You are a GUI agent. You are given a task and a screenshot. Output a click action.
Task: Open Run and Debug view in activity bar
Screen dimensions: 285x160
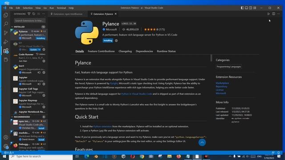coord(6,42)
